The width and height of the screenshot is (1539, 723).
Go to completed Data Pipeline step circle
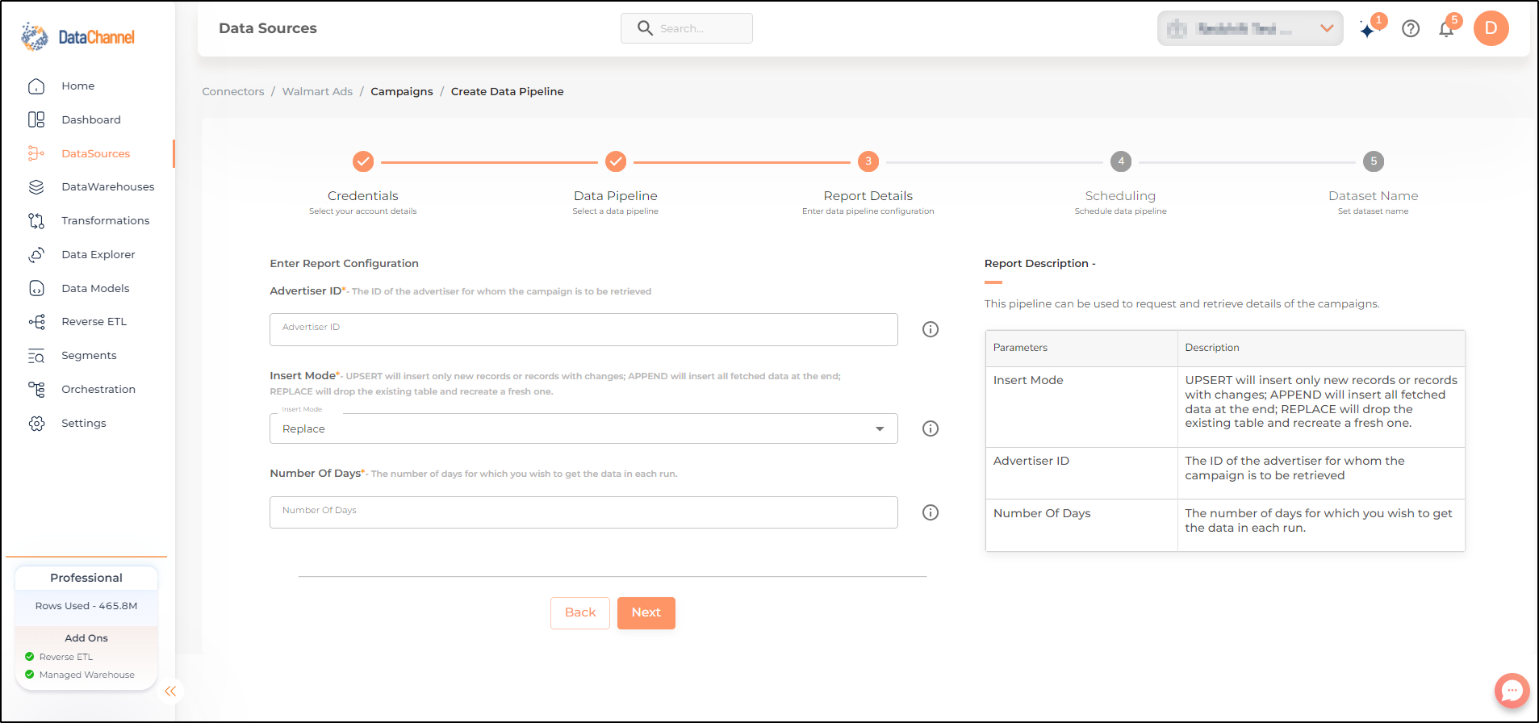coord(616,161)
